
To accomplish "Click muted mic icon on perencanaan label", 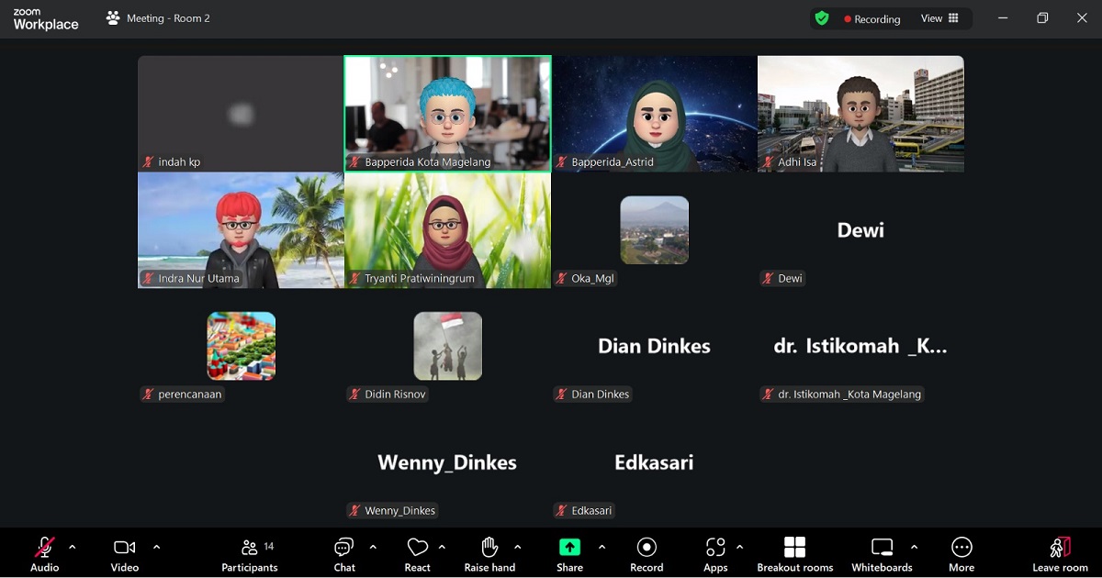I will tap(148, 395).
